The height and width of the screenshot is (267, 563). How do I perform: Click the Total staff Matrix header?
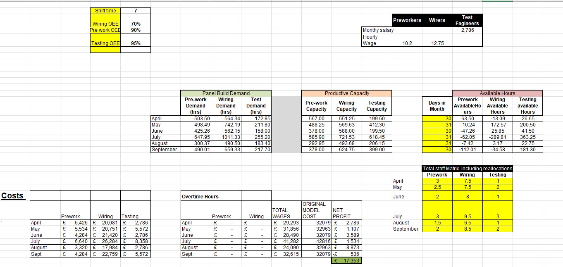[x=466, y=168]
